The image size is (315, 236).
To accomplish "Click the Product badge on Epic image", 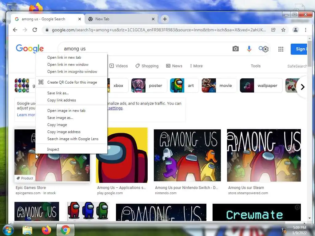I will point(25,178).
